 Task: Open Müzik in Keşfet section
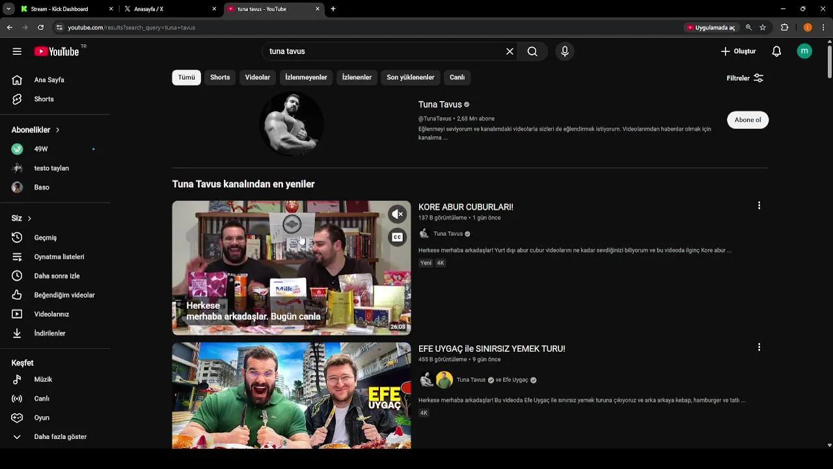pos(55,379)
